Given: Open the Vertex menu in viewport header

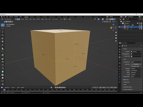Looking at the screenshot, I should point(38,19).
